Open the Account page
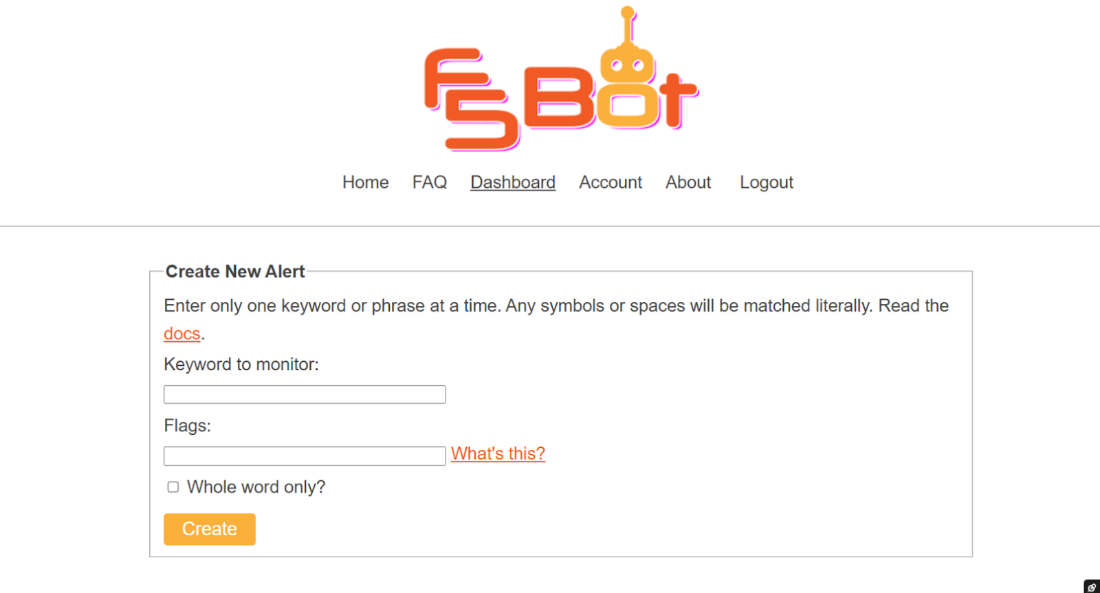Viewport: 1100px width, 593px height. (x=610, y=182)
